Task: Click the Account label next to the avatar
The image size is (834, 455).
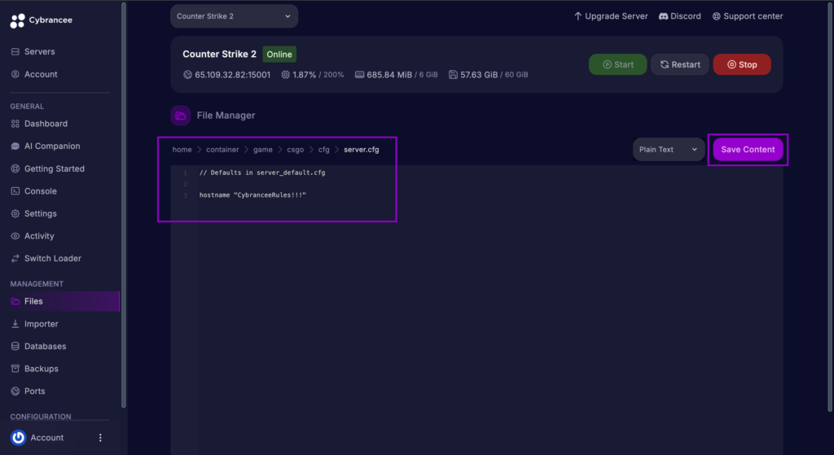Action: click(x=46, y=437)
